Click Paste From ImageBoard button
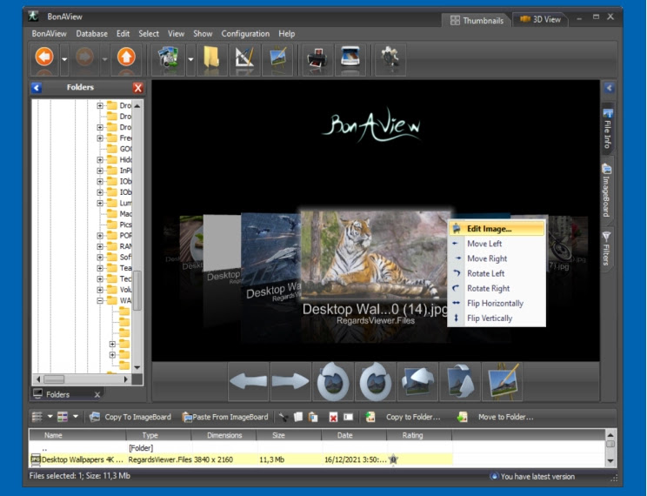 pyautogui.click(x=224, y=417)
